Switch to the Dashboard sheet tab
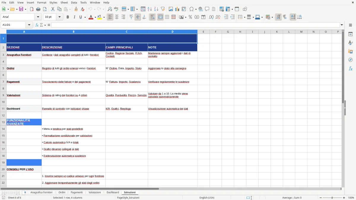 113,192
